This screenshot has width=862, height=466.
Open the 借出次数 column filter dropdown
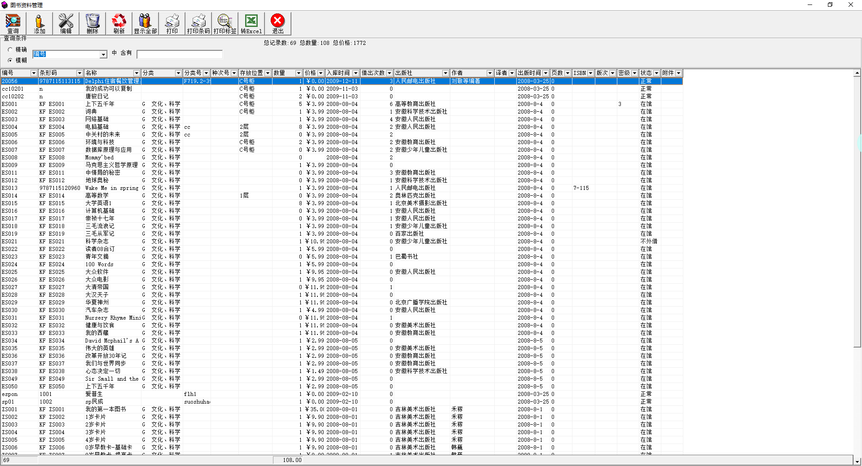(x=389, y=73)
